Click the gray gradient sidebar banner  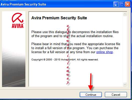click(x=14, y=49)
